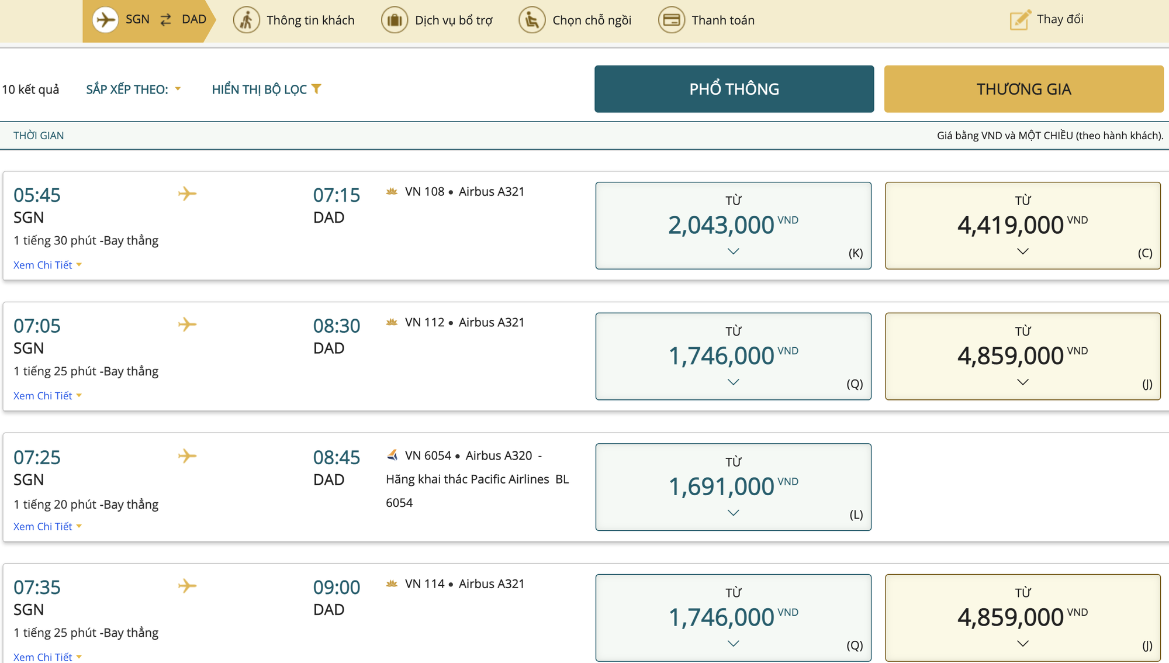Viewport: 1169px width, 663px height.
Task: Click the price note 'Giá bằng VND và MỘT CHIỀU'
Action: [x=1050, y=136]
